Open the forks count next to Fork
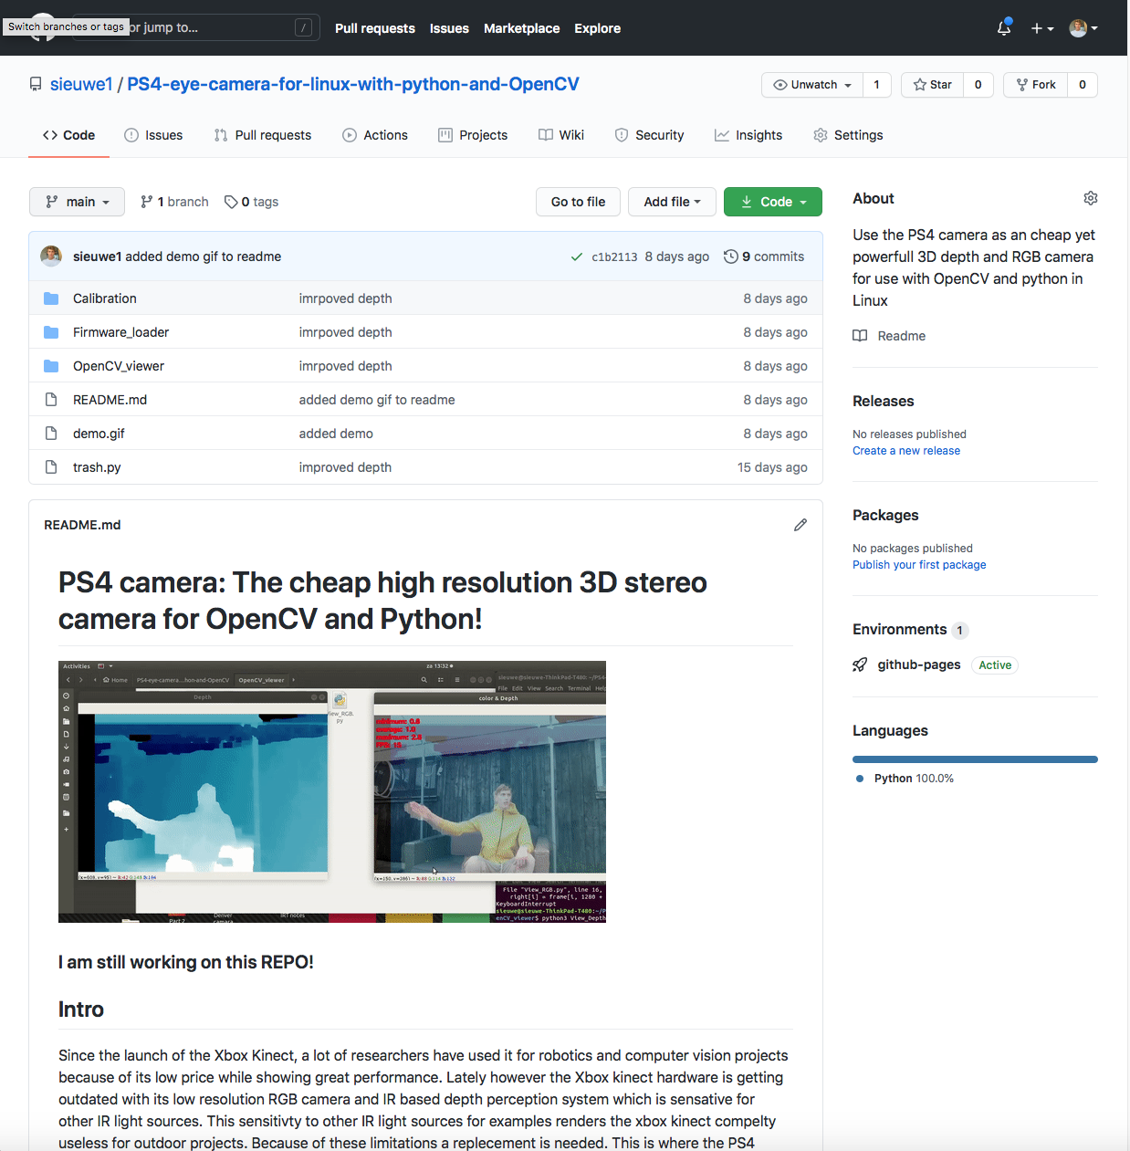The image size is (1130, 1151). pos(1083,85)
